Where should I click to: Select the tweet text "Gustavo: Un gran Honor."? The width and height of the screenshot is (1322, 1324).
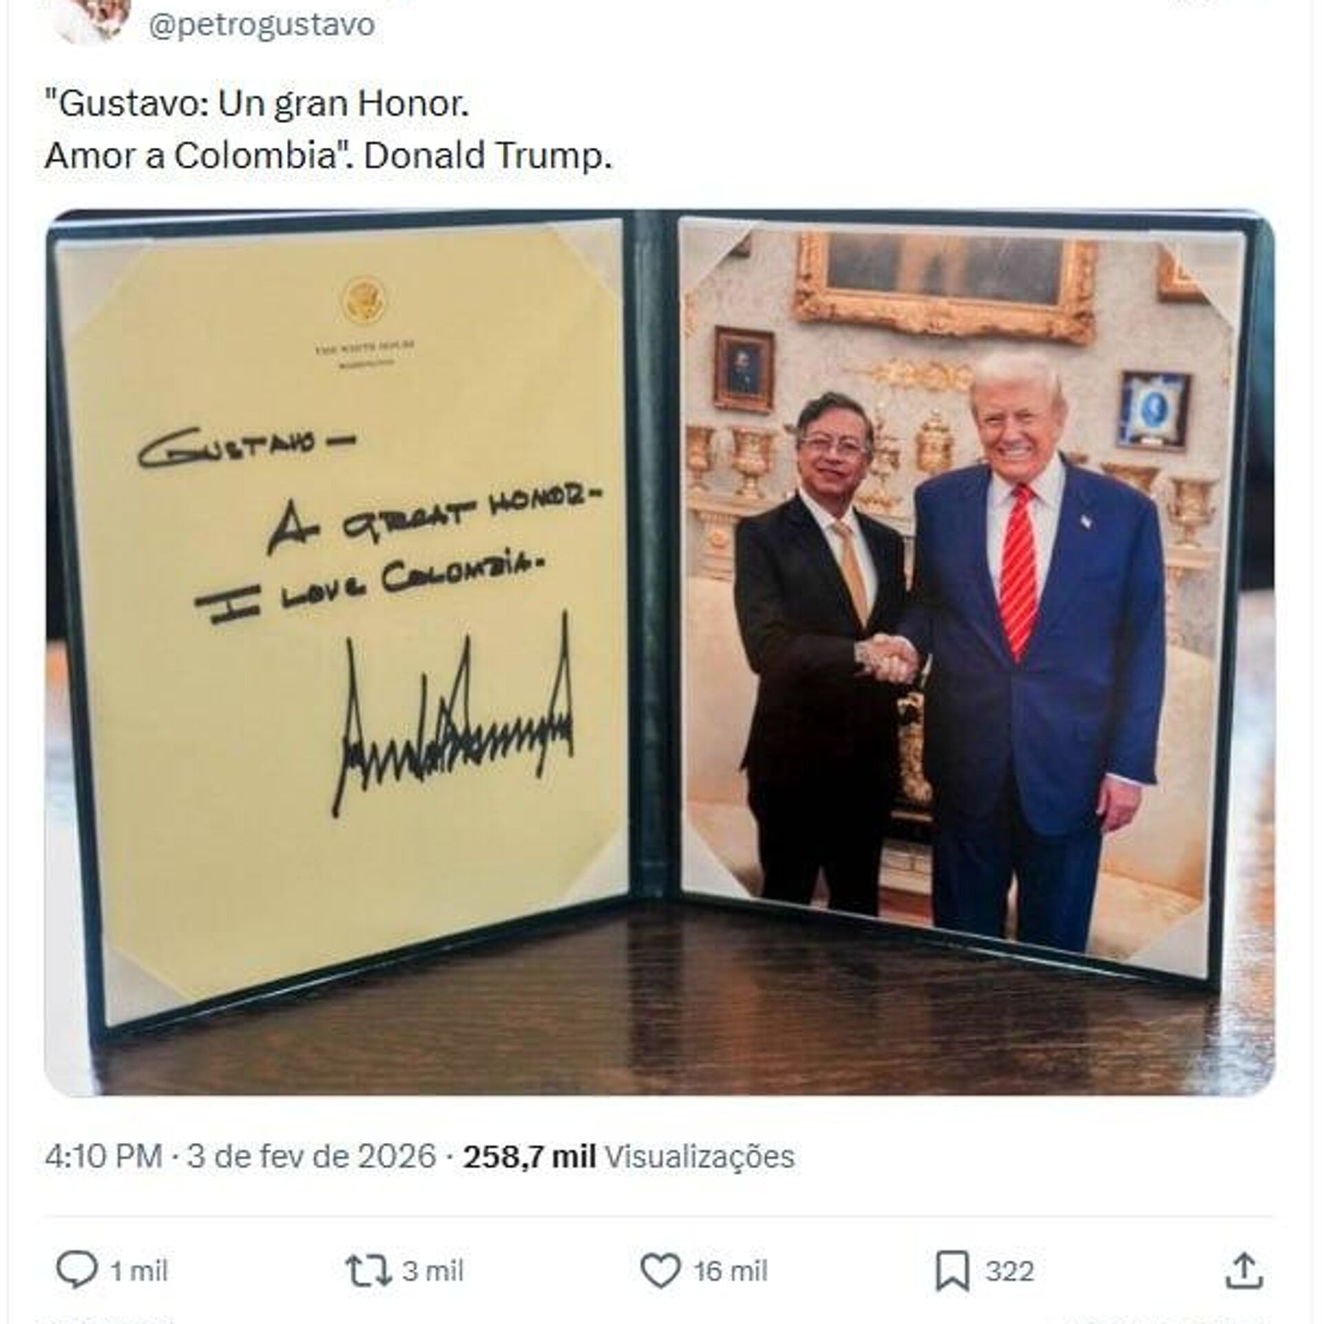point(257,104)
